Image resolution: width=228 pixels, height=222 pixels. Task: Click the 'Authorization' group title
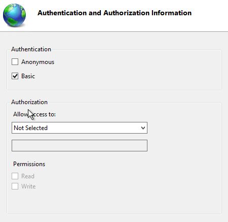(x=29, y=102)
